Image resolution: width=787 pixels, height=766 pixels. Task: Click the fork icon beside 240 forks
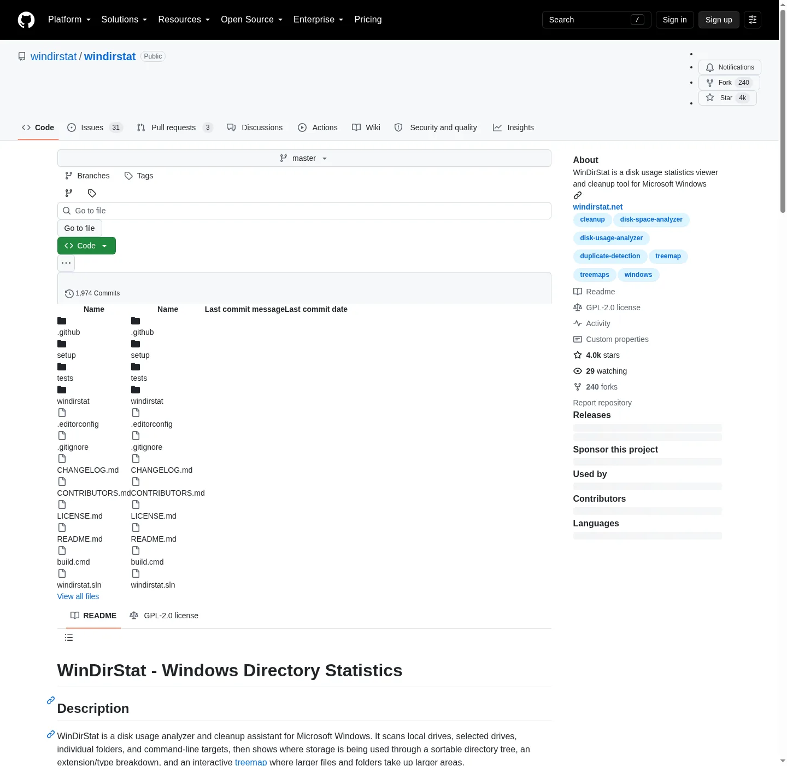tap(578, 387)
